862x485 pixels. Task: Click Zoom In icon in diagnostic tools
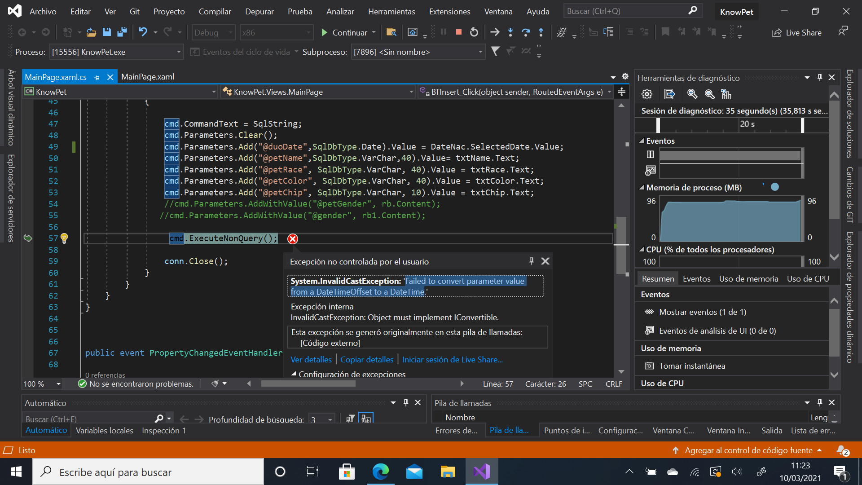(x=692, y=94)
